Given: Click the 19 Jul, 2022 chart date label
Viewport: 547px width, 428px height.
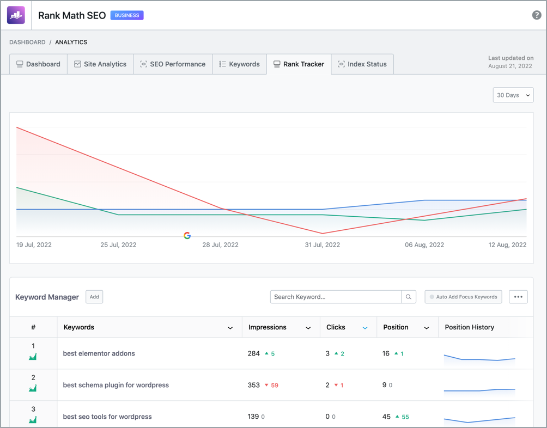Looking at the screenshot, I should pyautogui.click(x=34, y=244).
